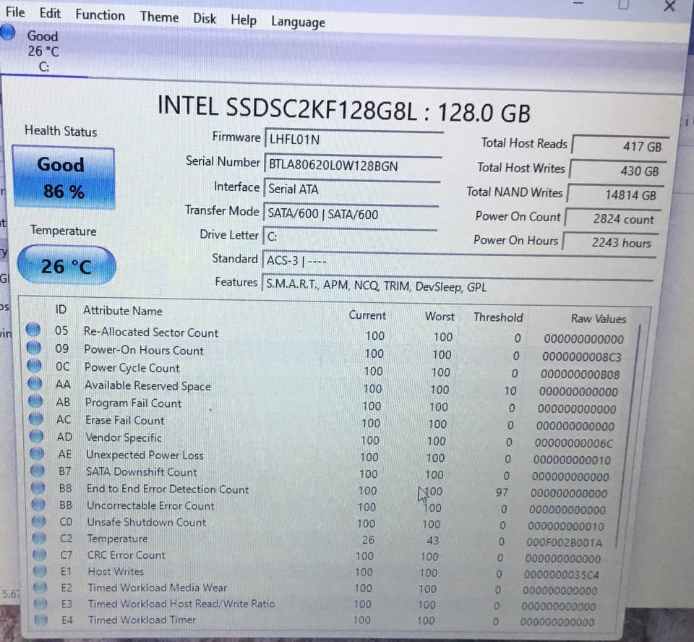This screenshot has width=694, height=642.
Task: Click the status icon for Power Cycle Count
Action: [x=34, y=366]
